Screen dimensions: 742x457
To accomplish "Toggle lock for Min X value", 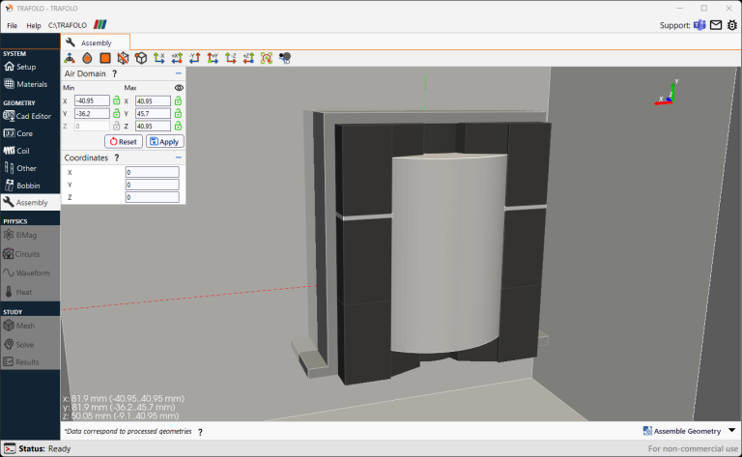I will tap(116, 100).
